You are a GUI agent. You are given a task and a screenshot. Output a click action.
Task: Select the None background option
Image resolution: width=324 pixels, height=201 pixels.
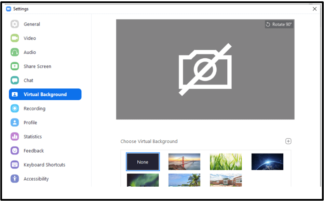[x=143, y=162]
